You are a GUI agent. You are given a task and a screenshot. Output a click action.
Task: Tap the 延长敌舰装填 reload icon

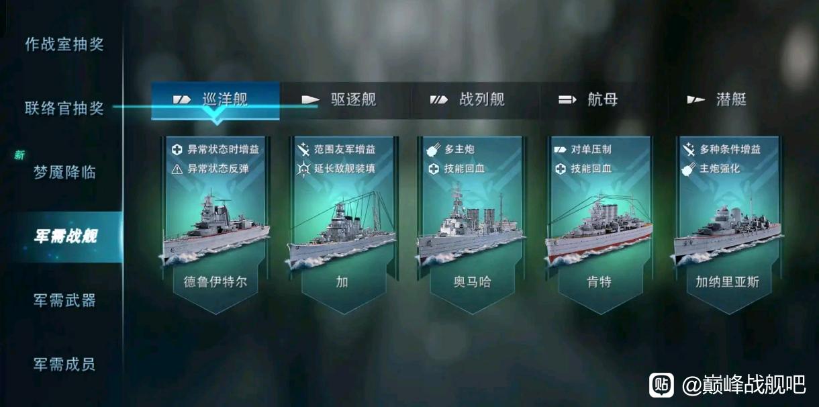[302, 169]
